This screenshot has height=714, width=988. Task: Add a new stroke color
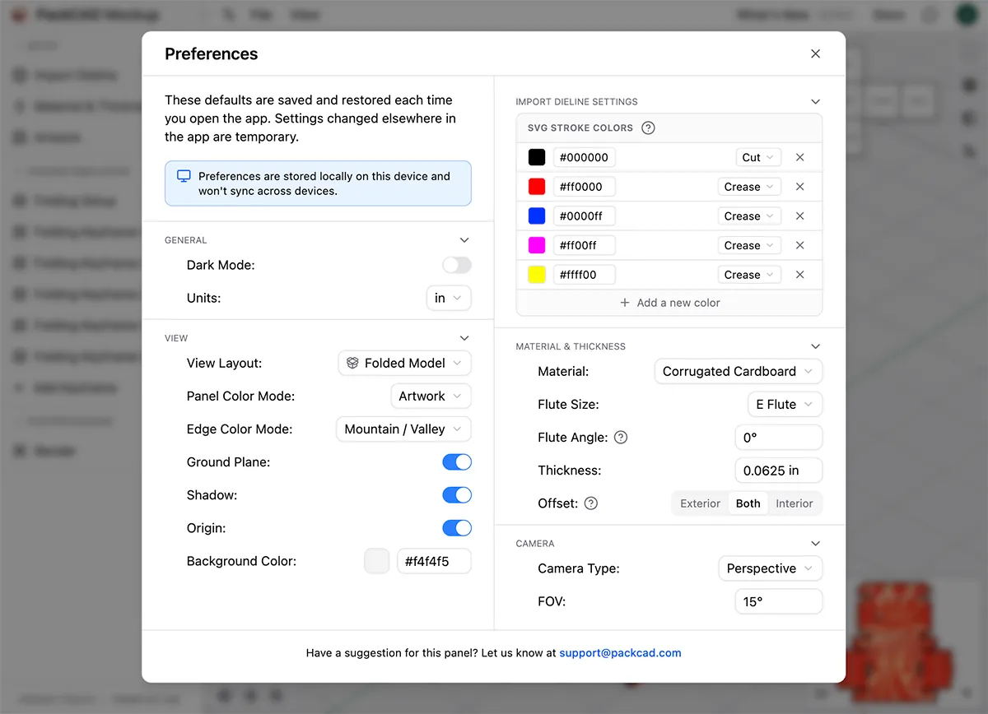(669, 303)
